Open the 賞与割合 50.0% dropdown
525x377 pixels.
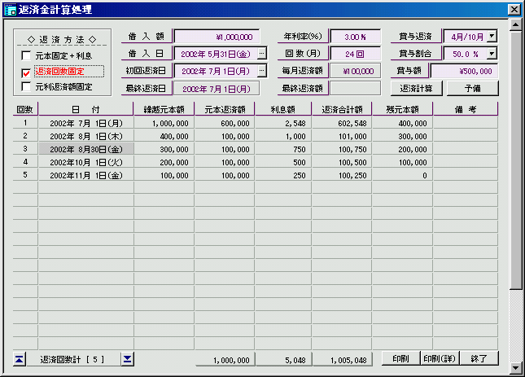coord(492,54)
